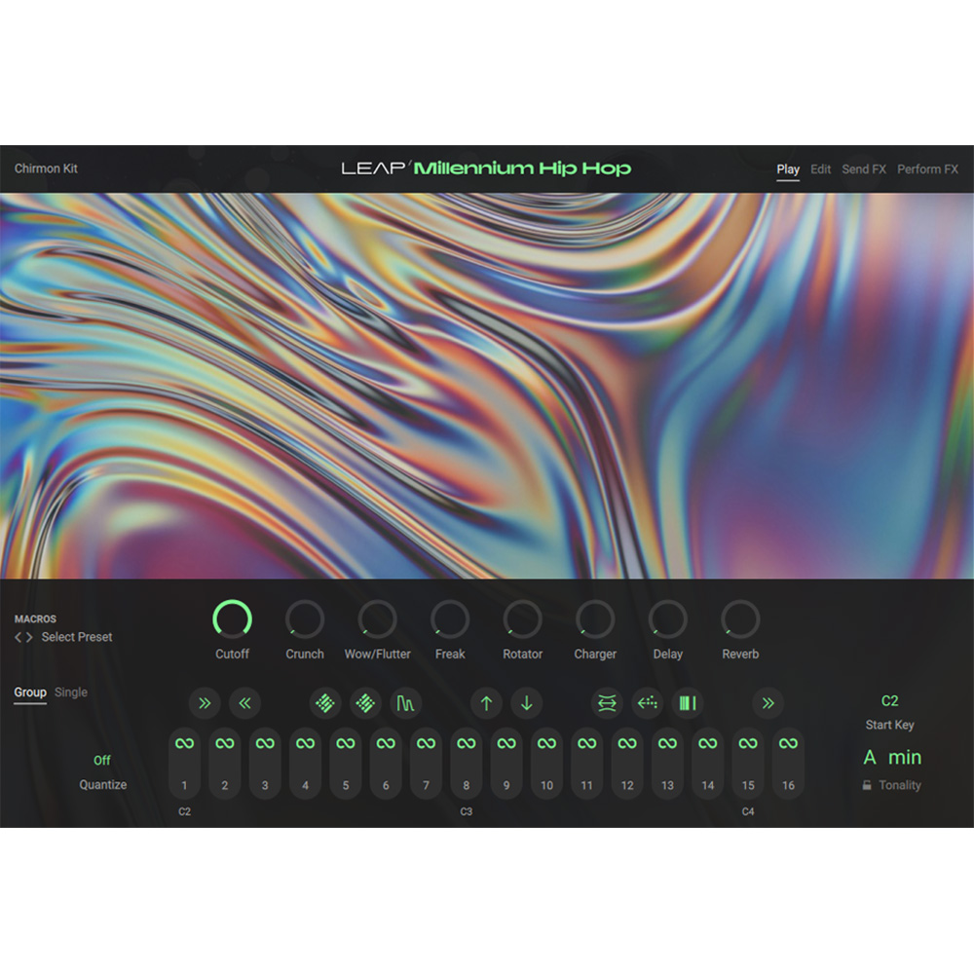The image size is (974, 974).
Task: Click the vertical bars pattern icon
Action: 688,703
